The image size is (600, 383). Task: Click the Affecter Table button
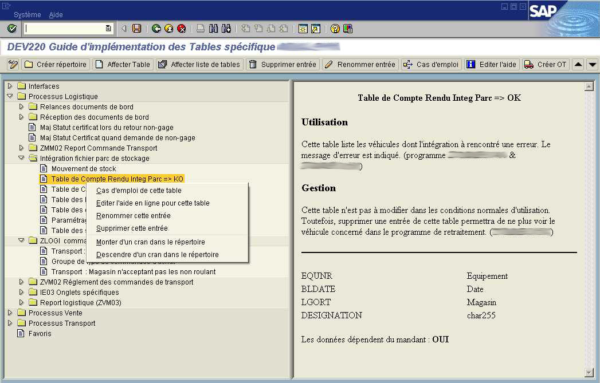click(x=123, y=65)
